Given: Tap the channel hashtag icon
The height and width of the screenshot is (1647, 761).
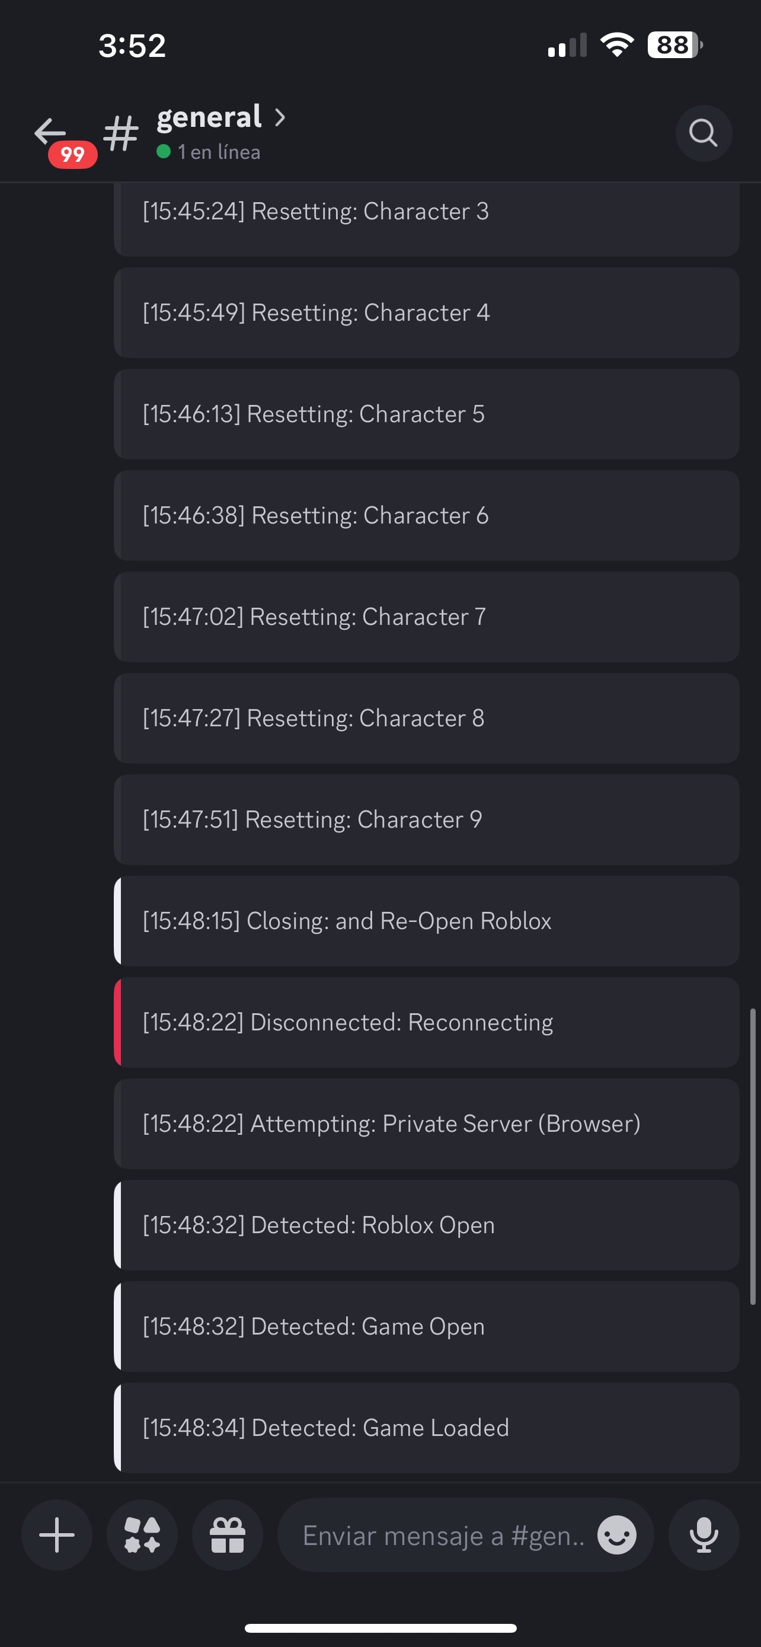Looking at the screenshot, I should [x=121, y=133].
